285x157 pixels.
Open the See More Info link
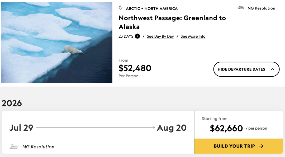(x=193, y=36)
